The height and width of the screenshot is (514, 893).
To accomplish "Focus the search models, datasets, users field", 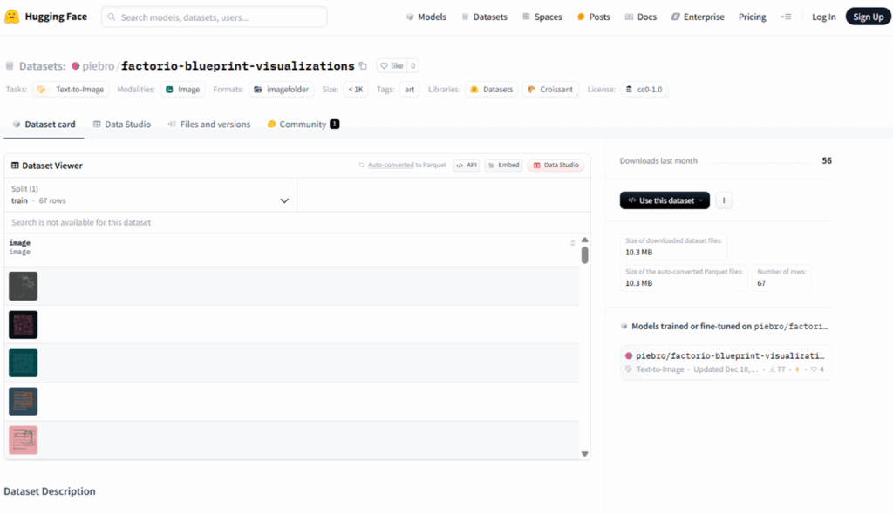I will tap(215, 17).
